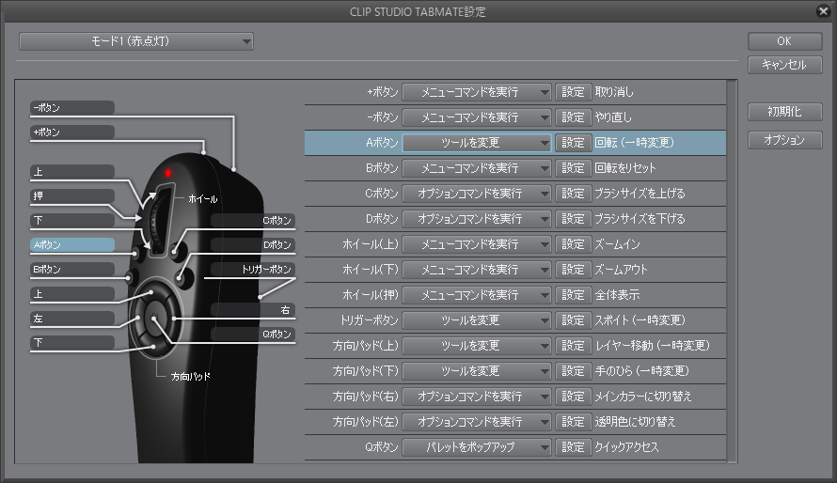This screenshot has height=483, width=837.
Task: Open the 方向パッド(右) command type dropdown
Action: pos(477,397)
